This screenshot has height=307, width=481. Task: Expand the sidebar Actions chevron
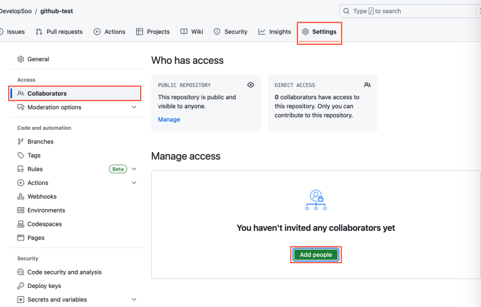click(134, 183)
